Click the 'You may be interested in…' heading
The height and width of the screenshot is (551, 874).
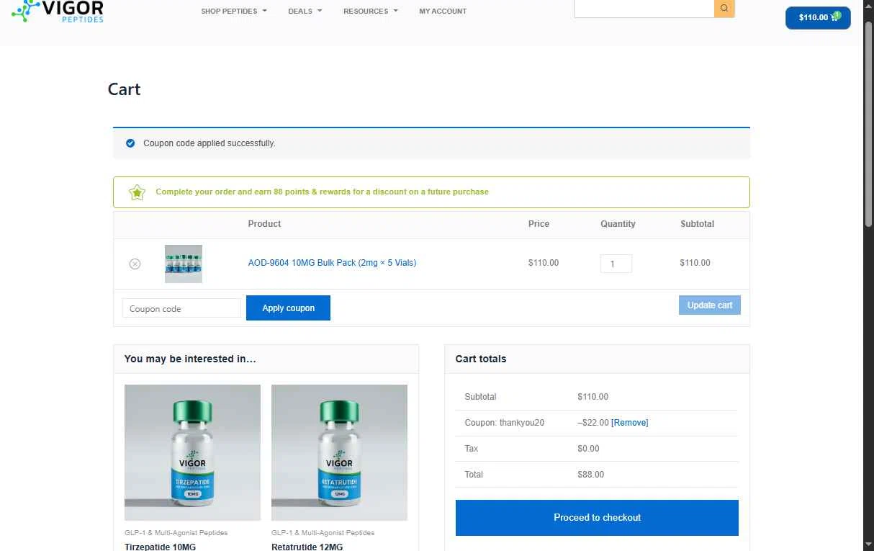(190, 359)
